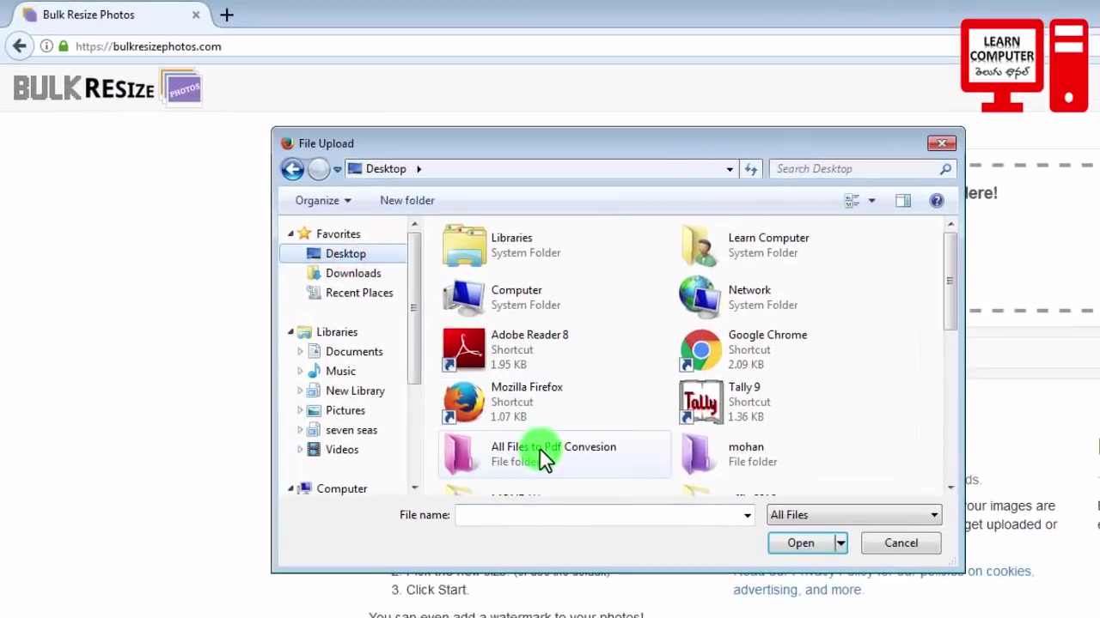Open a new browser tab with the plus icon
The image size is (1100, 618).
click(x=227, y=15)
